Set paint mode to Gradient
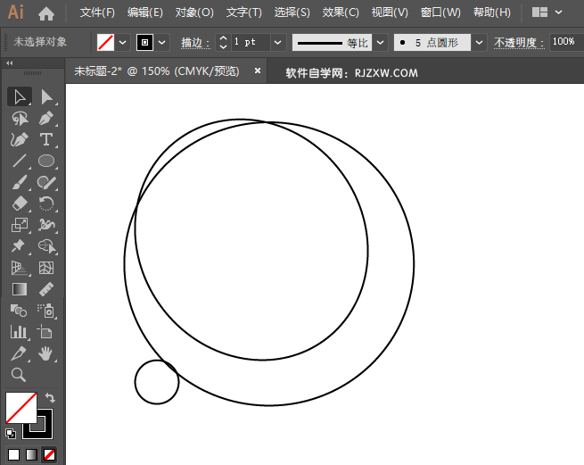This screenshot has width=584, height=465. coord(31,455)
